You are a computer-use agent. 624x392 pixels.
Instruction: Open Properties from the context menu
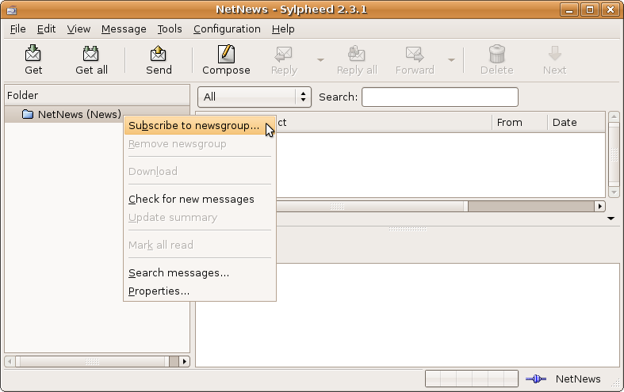[x=159, y=291]
